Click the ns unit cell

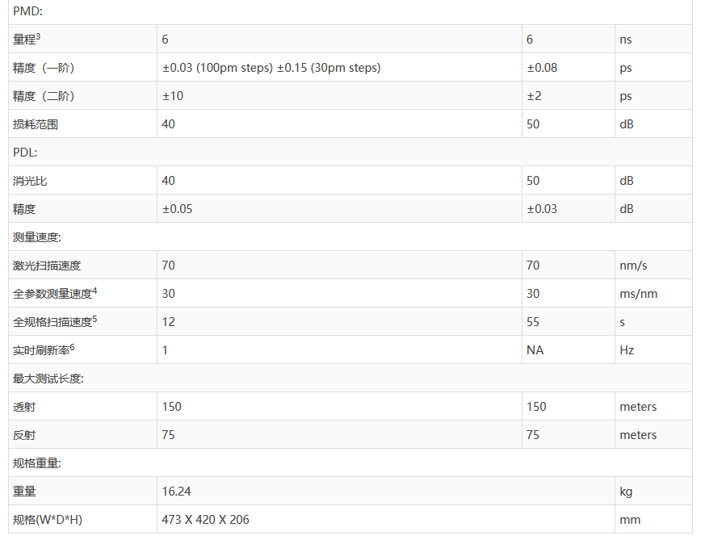[x=626, y=40]
